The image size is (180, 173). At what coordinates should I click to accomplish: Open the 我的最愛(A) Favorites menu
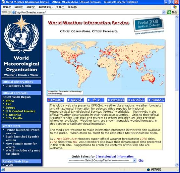45,7
